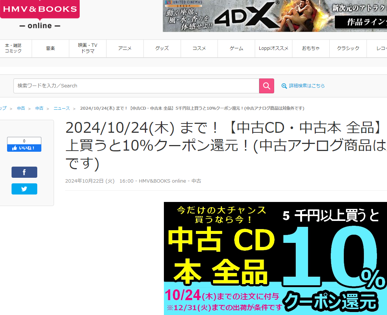Screen dimensions: 387x315
Task: Click the date 2024年10月22日 (火) 16:00
Action: point(99,181)
